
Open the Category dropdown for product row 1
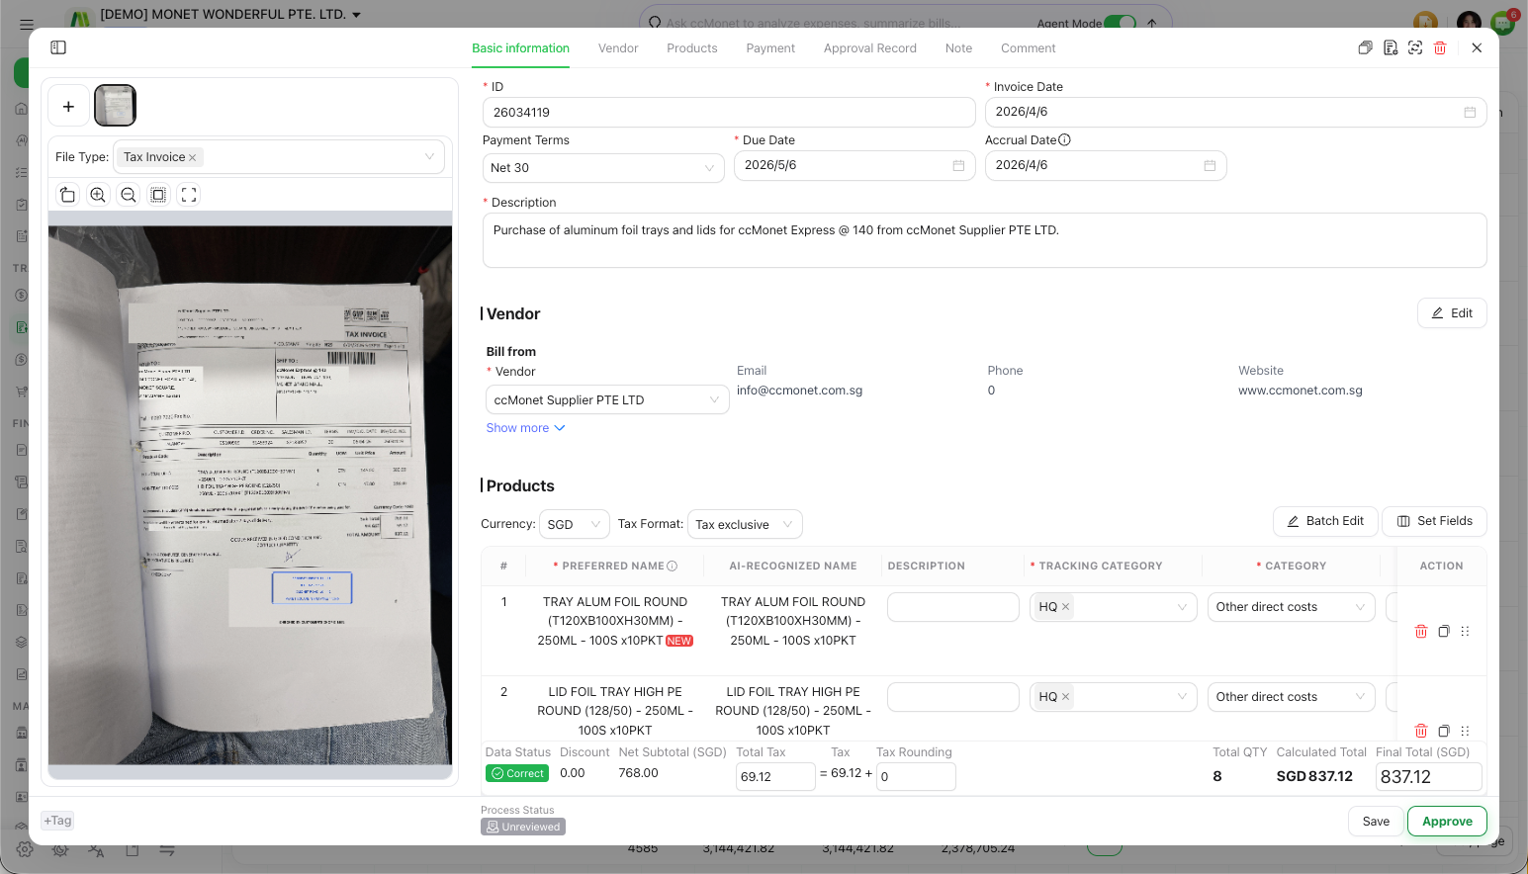[1292, 607]
